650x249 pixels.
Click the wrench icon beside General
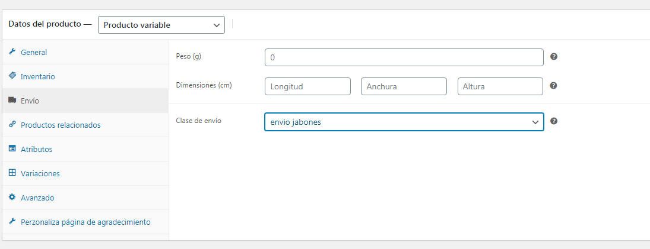point(12,52)
